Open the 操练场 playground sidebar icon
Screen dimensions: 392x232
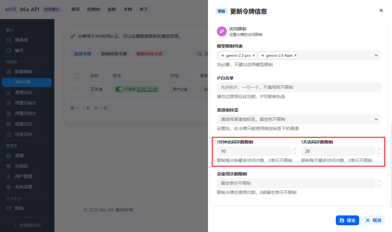pyautogui.click(x=9, y=40)
